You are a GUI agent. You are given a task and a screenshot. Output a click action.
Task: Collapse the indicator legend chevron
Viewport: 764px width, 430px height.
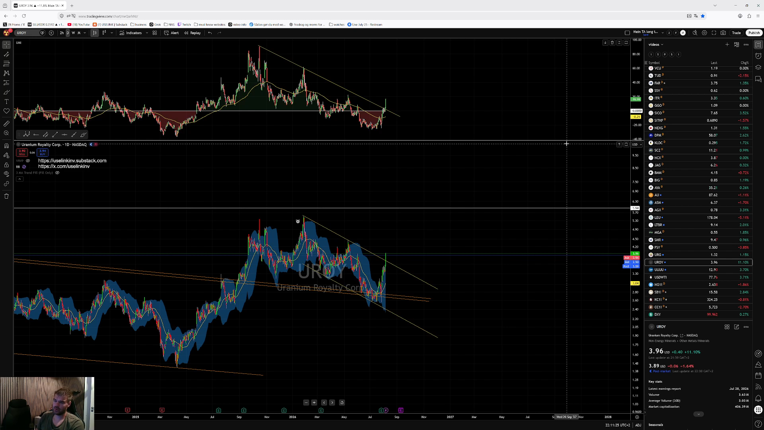[19, 179]
